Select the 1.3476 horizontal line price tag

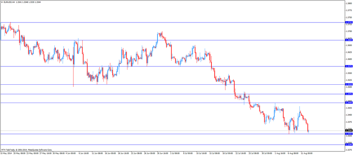pyautogui.click(x=349, y=94)
